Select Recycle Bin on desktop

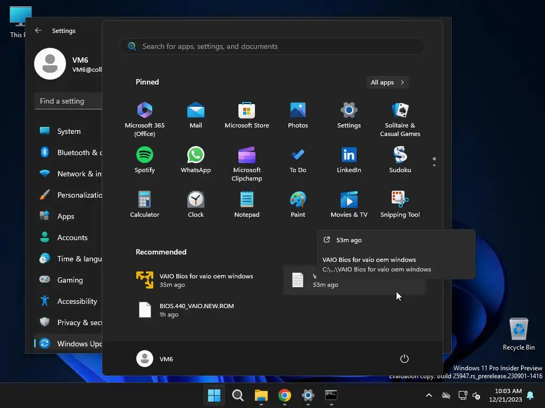coord(518,334)
